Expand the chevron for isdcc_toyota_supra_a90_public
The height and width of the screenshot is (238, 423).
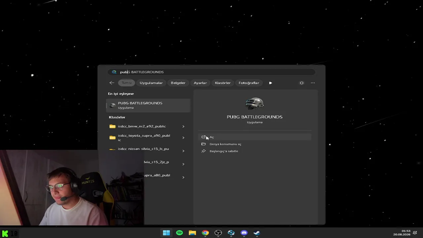(183, 138)
